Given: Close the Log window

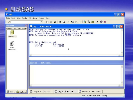Looking at the screenshot, I should point(121,26).
